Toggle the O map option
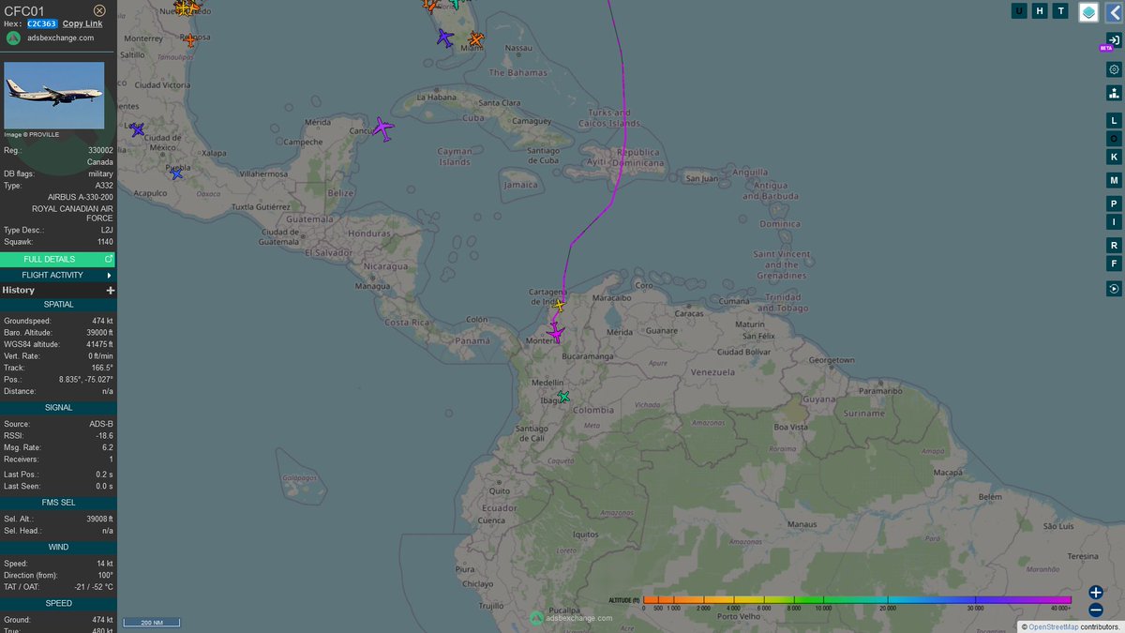This screenshot has height=633, width=1125. pos(1114,139)
